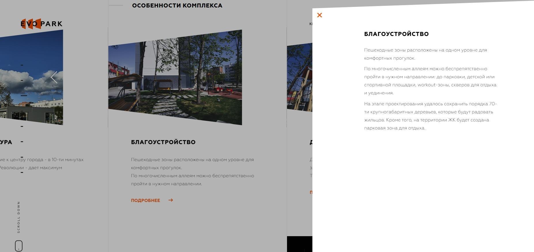Click the Благоустройство card heading
This screenshot has width=534, height=252.
(x=163, y=142)
